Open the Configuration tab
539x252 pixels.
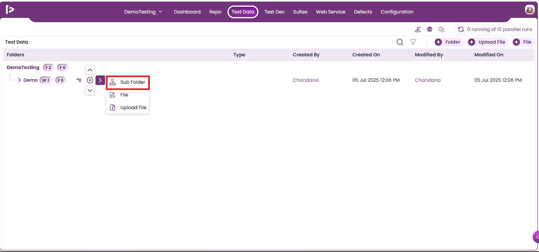pyautogui.click(x=397, y=12)
